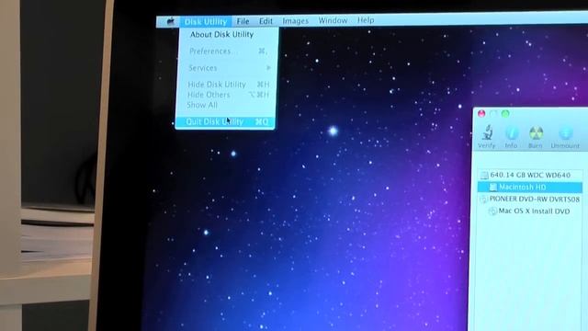Click the hard drive icon beside 640.14 GB
This screenshot has height=331, width=588.
click(484, 176)
